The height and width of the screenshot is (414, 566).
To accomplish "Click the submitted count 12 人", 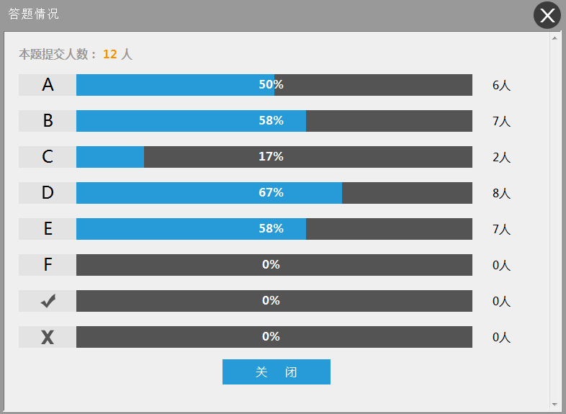I will [x=117, y=54].
